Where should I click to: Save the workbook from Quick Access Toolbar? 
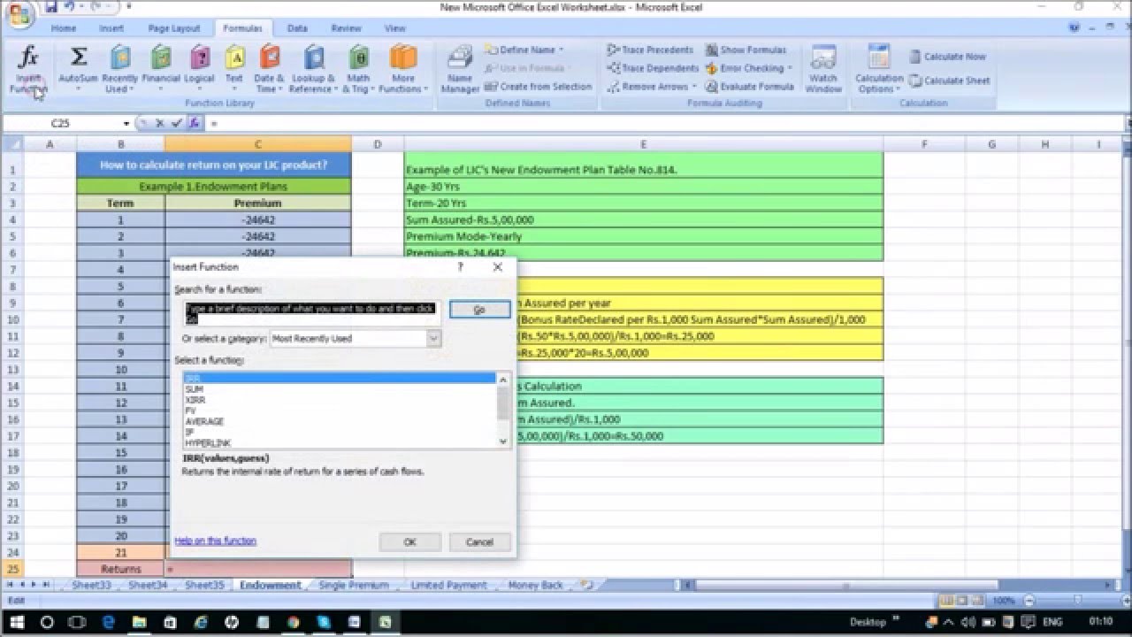pos(51,7)
